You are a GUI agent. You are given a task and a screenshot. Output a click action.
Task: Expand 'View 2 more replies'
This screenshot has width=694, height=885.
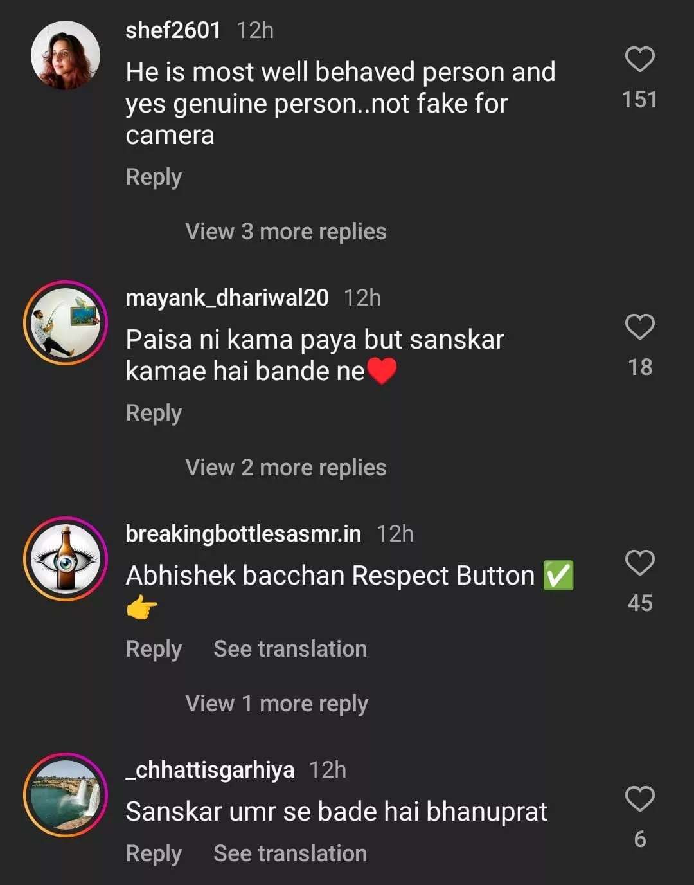coord(285,468)
